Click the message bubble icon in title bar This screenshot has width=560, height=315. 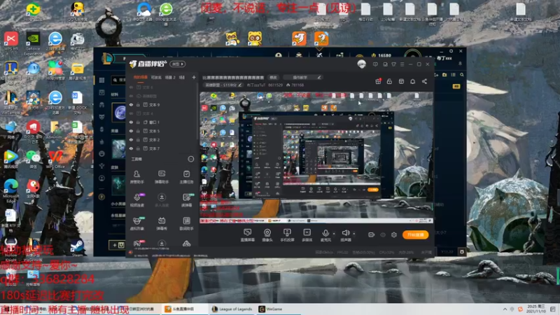pos(375,64)
